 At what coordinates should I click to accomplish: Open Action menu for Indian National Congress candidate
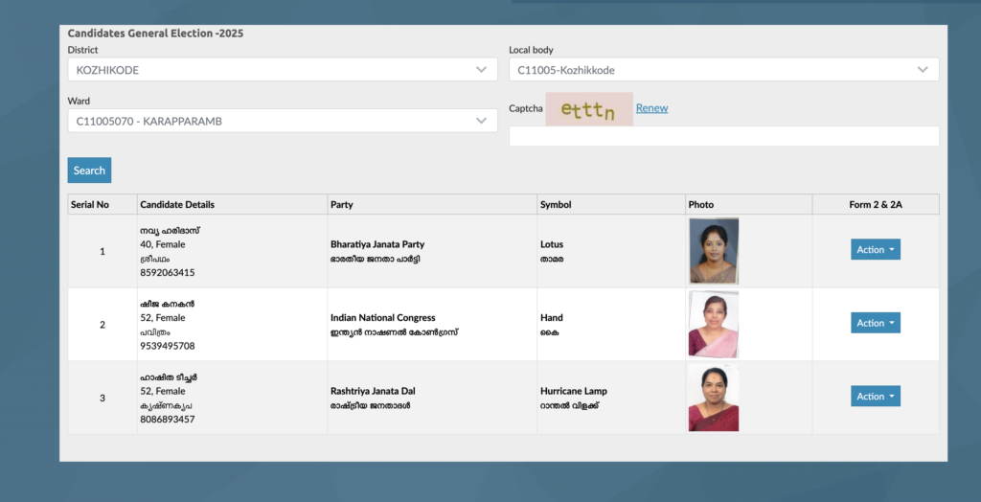875,323
